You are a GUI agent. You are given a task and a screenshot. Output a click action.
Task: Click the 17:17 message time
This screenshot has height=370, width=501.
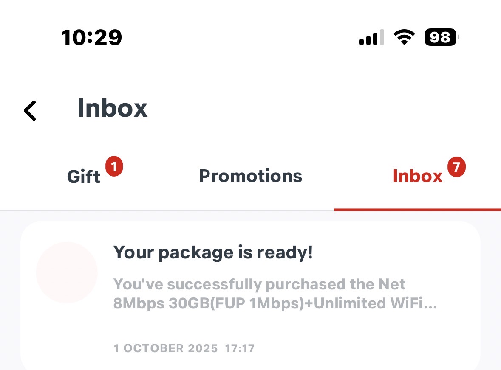pyautogui.click(x=240, y=349)
